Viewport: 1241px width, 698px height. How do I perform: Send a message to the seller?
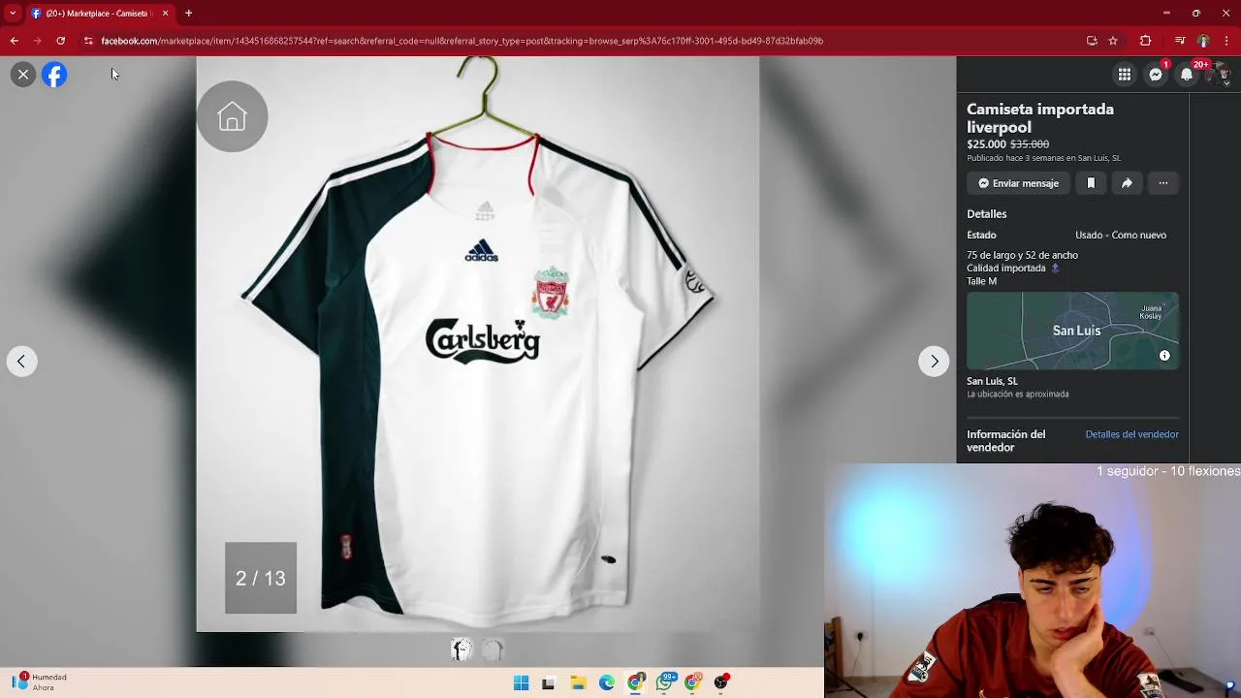[x=1018, y=183]
